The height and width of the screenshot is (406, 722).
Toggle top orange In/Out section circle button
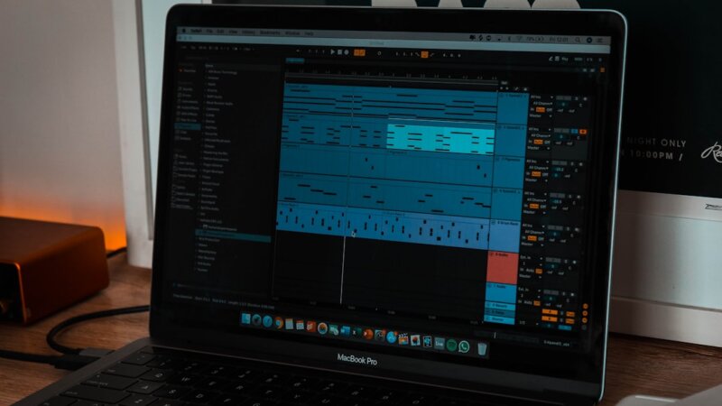[585, 306]
